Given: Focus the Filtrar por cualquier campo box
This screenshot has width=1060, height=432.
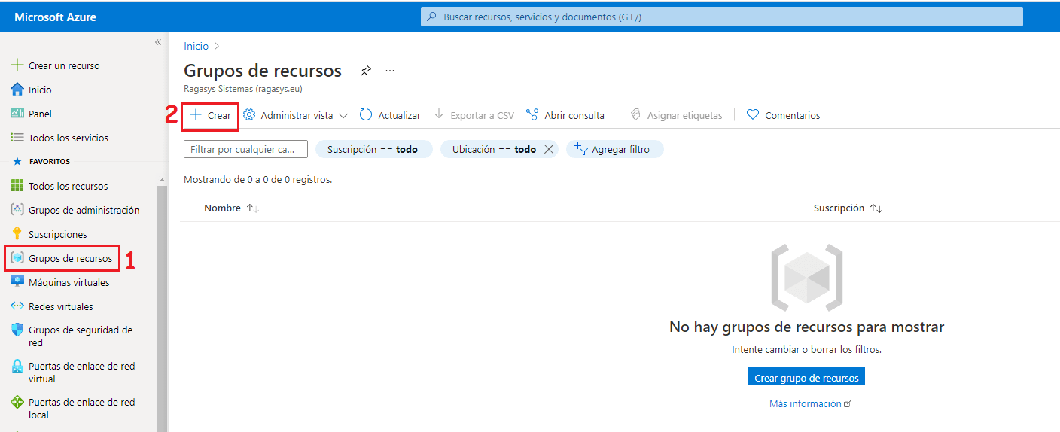Looking at the screenshot, I should (245, 149).
